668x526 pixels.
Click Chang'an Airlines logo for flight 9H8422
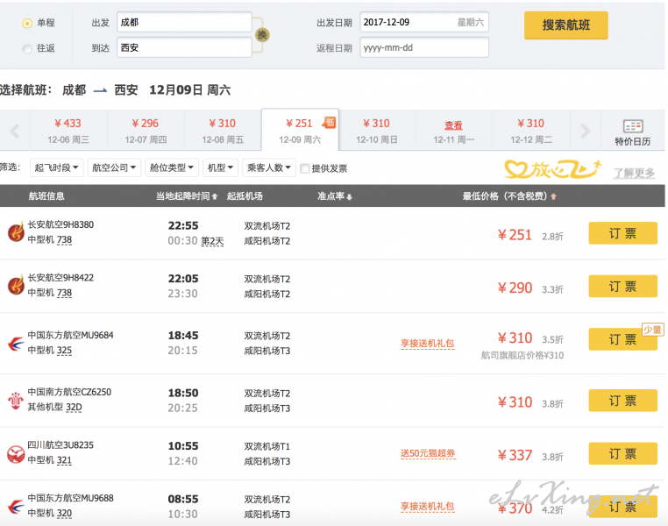click(16, 285)
